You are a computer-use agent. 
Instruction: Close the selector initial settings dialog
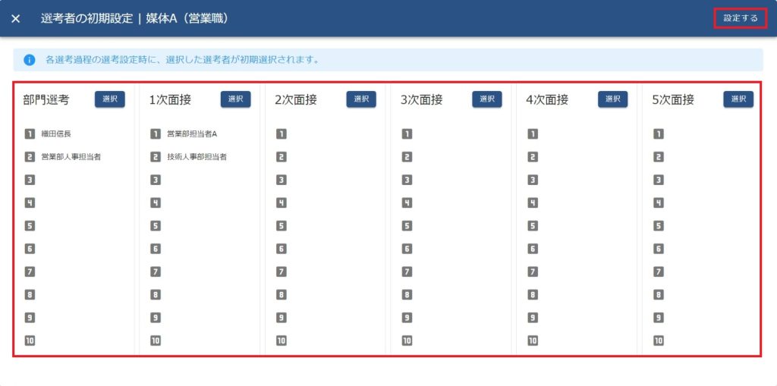[16, 18]
